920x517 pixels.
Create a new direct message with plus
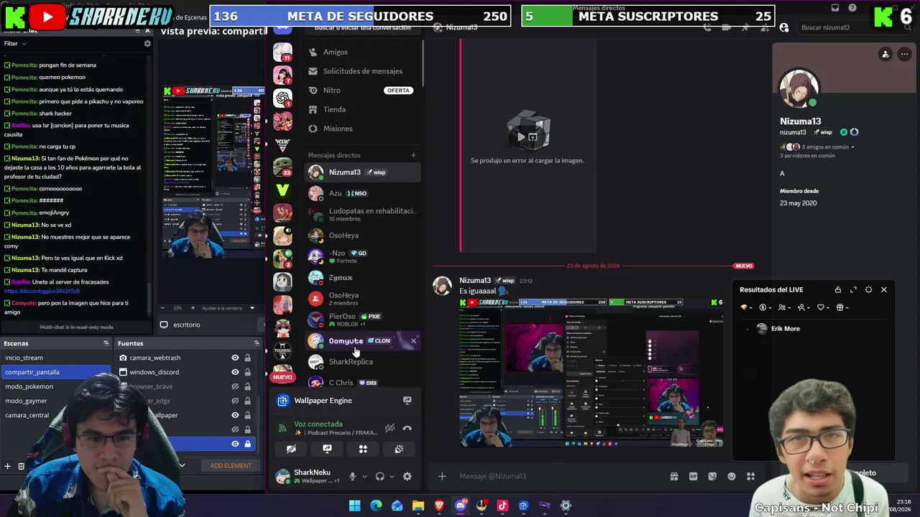(x=413, y=155)
